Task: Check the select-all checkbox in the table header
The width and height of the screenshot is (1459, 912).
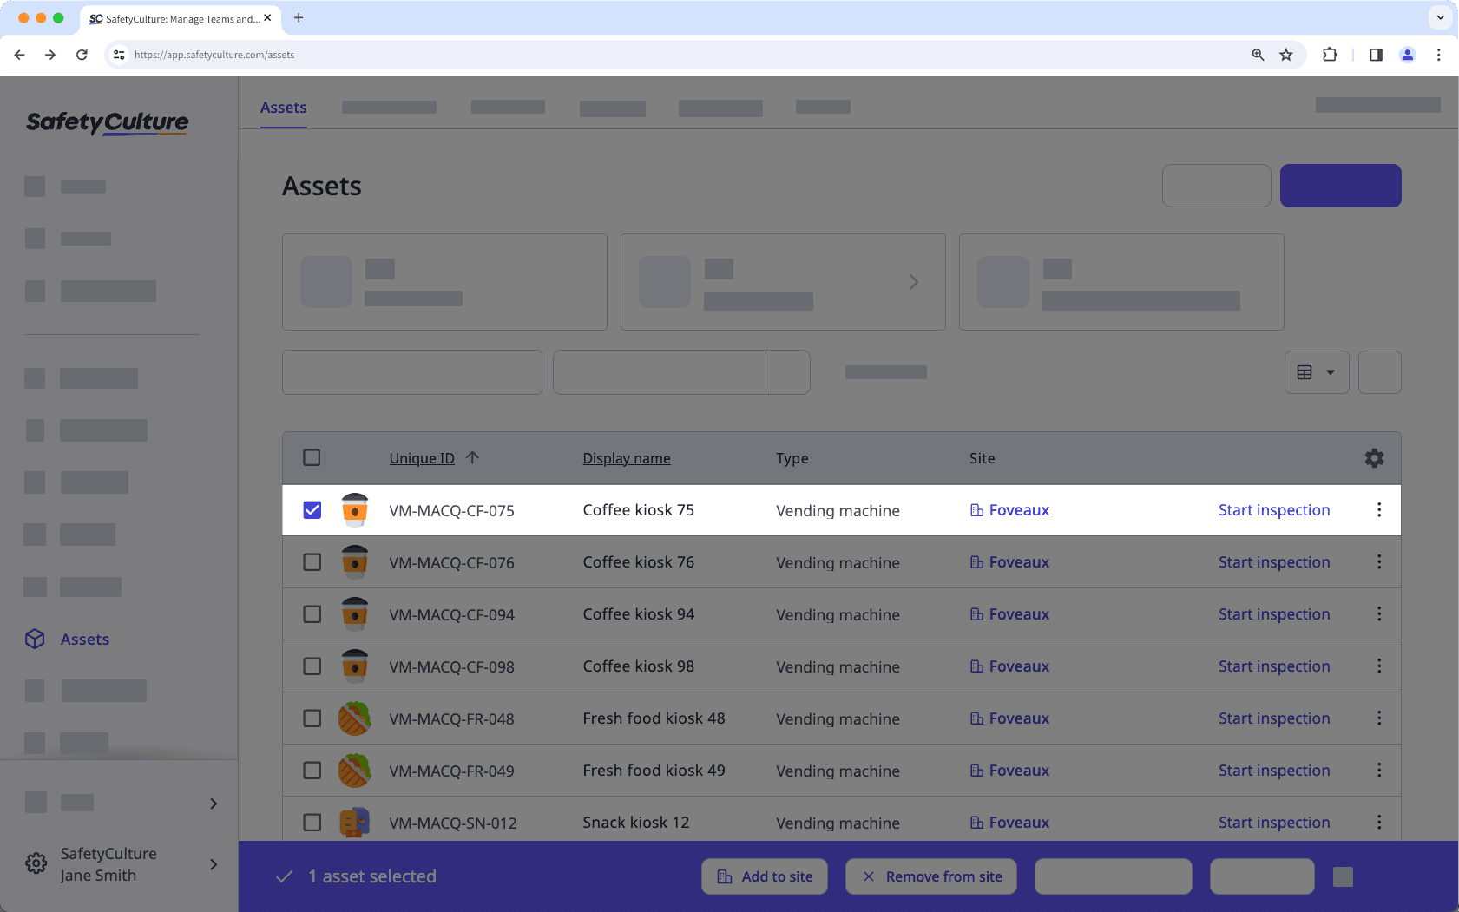Action: [312, 457]
